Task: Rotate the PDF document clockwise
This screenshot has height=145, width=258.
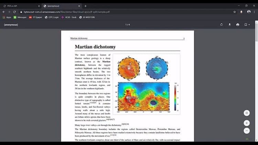Action: click(221, 25)
